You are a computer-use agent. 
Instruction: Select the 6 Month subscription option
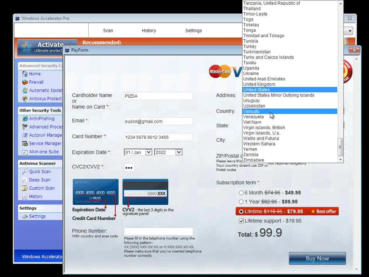coord(241,193)
